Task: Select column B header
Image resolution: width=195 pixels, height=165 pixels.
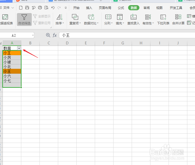Action: [30, 43]
